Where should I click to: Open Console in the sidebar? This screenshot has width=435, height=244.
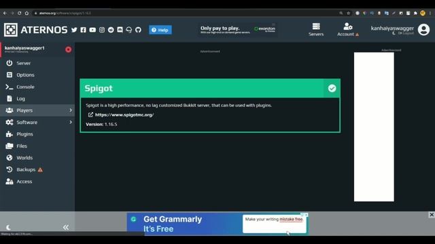(37, 87)
